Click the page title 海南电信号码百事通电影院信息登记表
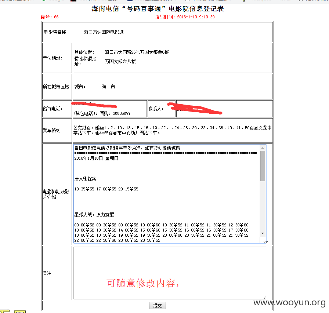The height and width of the screenshot is (313, 329). (x=158, y=9)
